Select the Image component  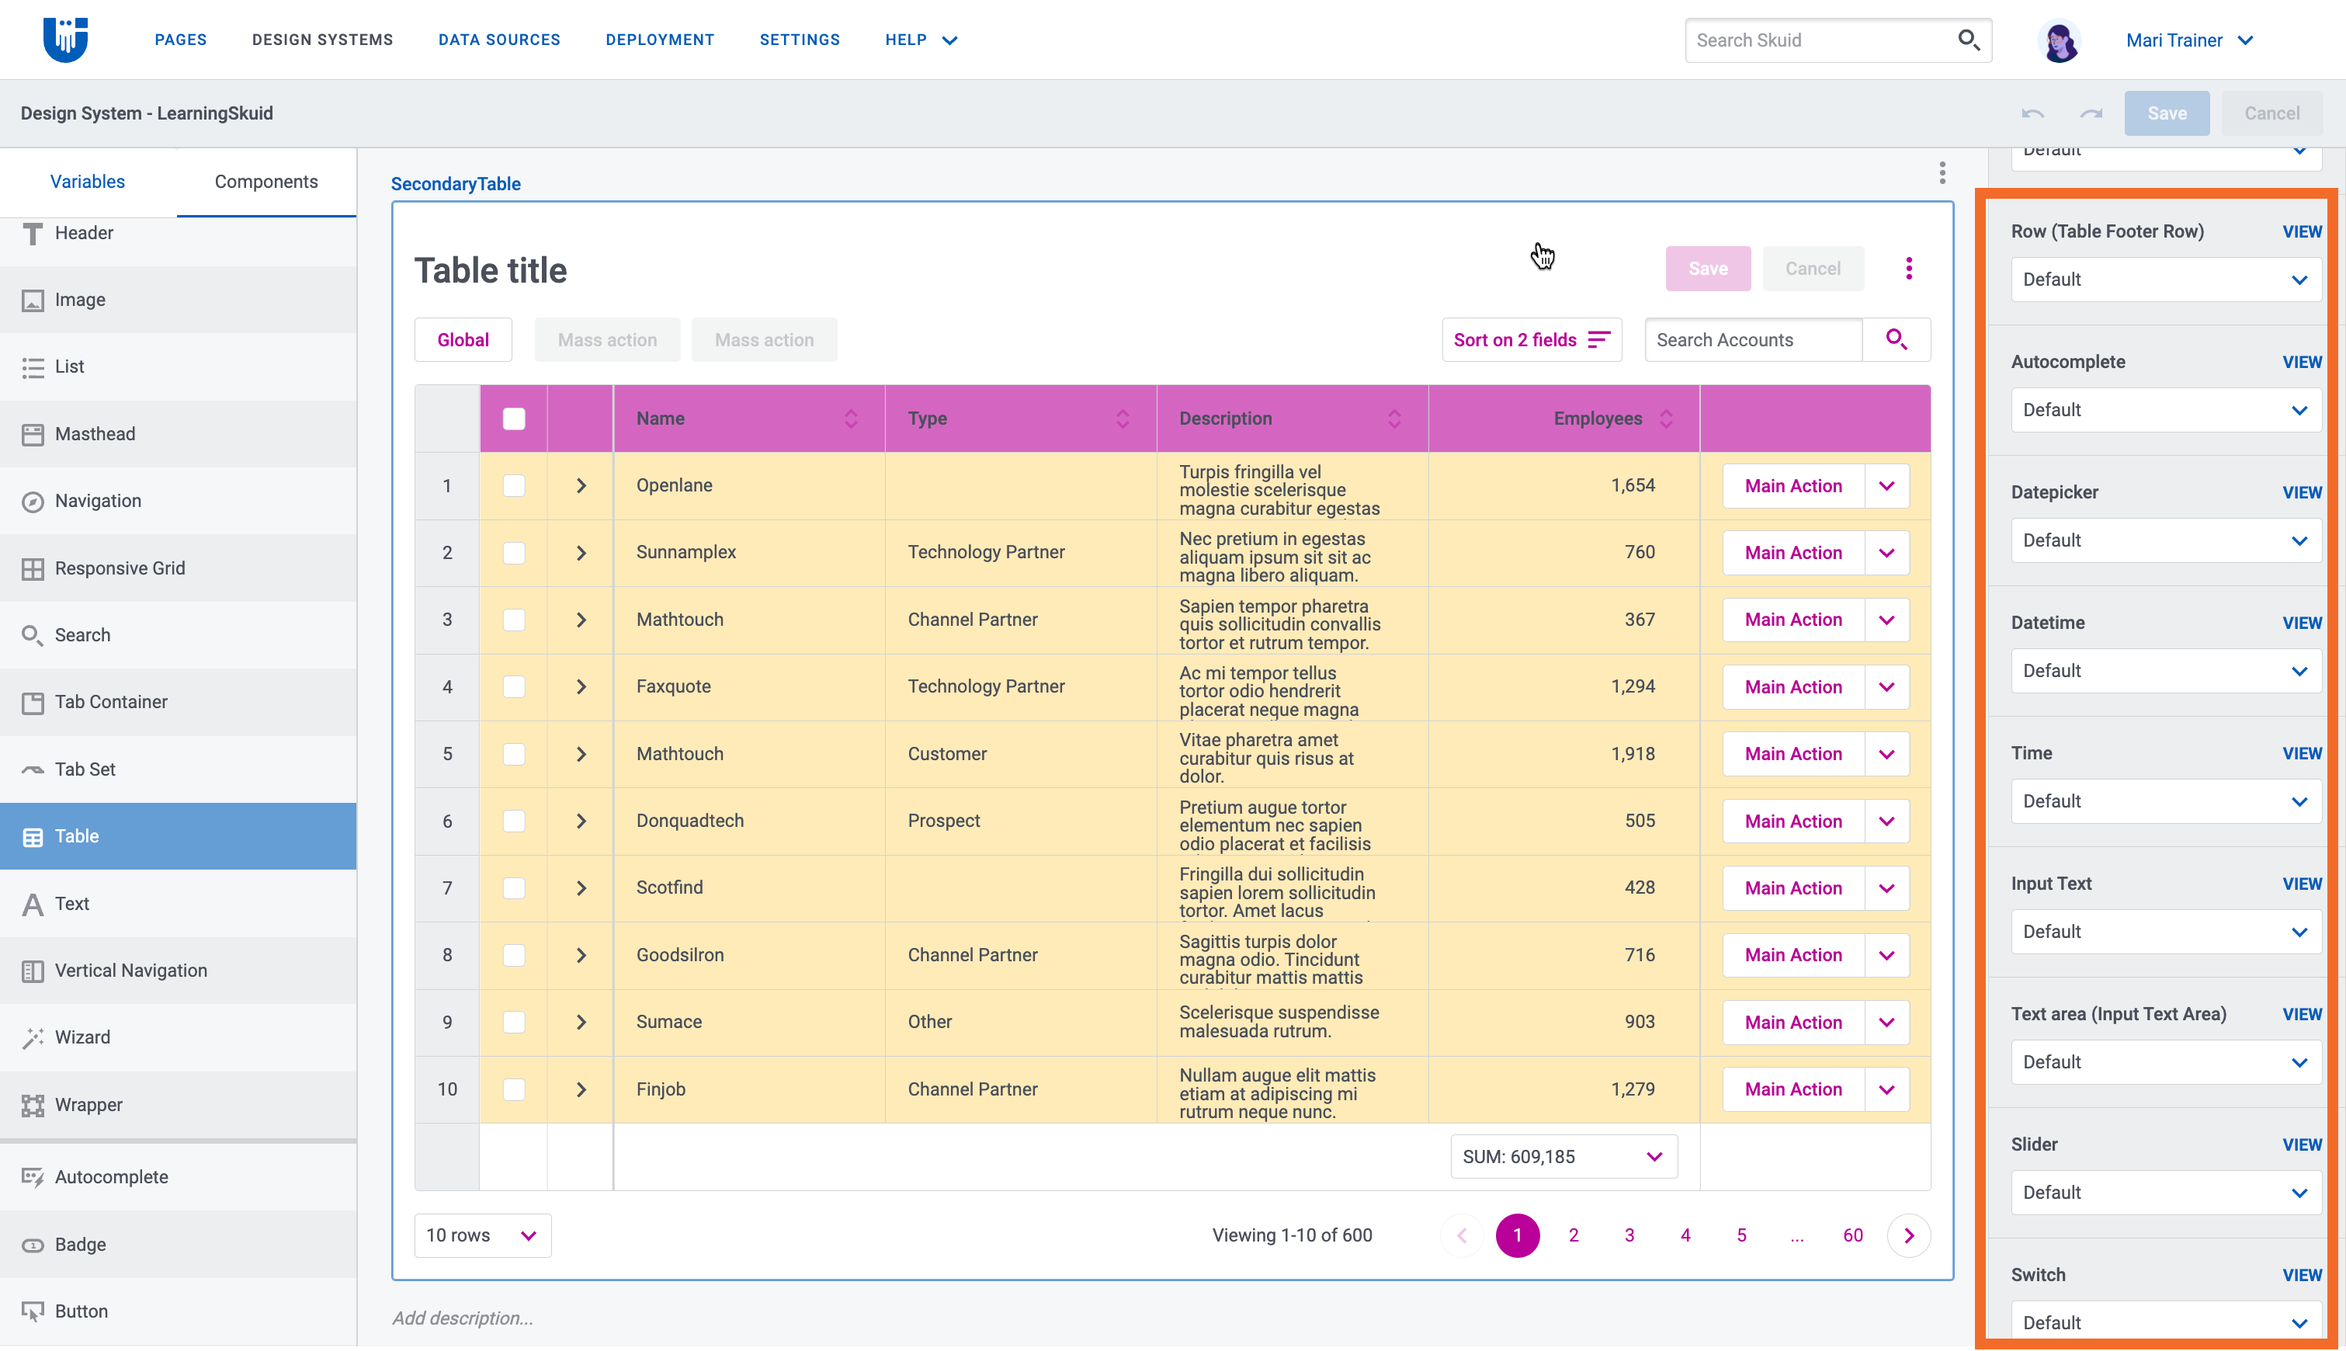178,300
